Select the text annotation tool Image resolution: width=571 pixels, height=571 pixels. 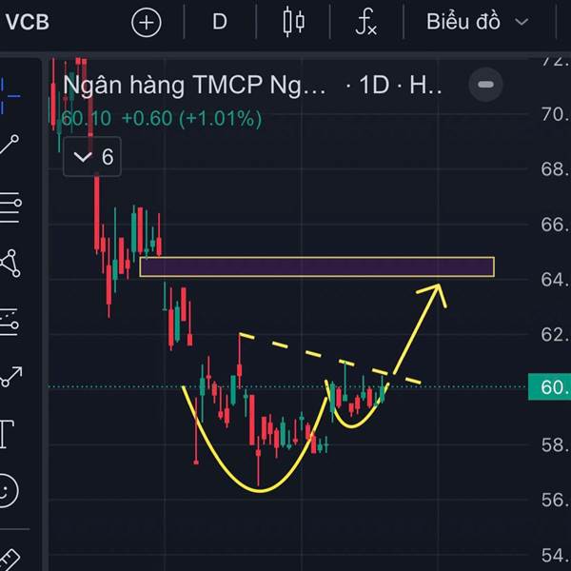pyautogui.click(x=7, y=434)
